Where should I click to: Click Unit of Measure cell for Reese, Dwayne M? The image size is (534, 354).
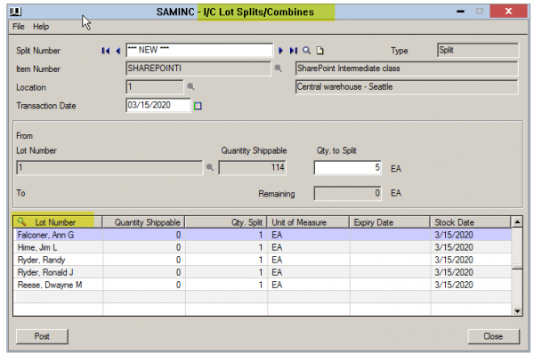click(309, 285)
